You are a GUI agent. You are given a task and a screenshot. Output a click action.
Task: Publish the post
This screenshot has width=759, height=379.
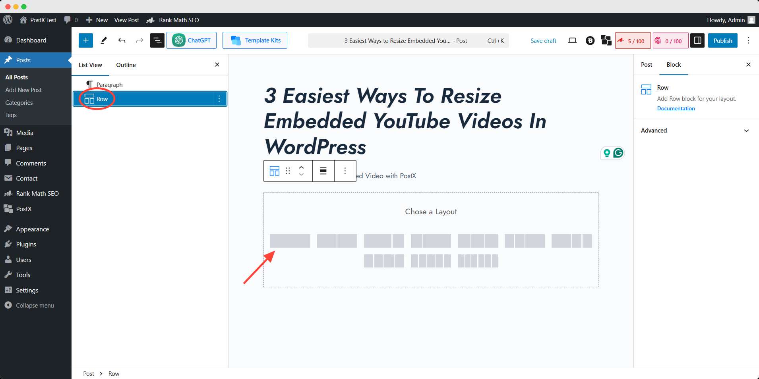[723, 40]
